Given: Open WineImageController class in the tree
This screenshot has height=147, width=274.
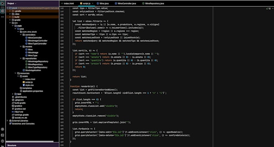Looking at the screenshot, I should click(x=36, y=41).
